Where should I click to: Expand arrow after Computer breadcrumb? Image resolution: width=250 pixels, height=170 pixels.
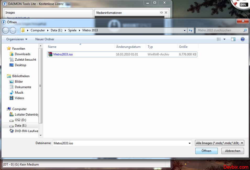tap(48, 30)
